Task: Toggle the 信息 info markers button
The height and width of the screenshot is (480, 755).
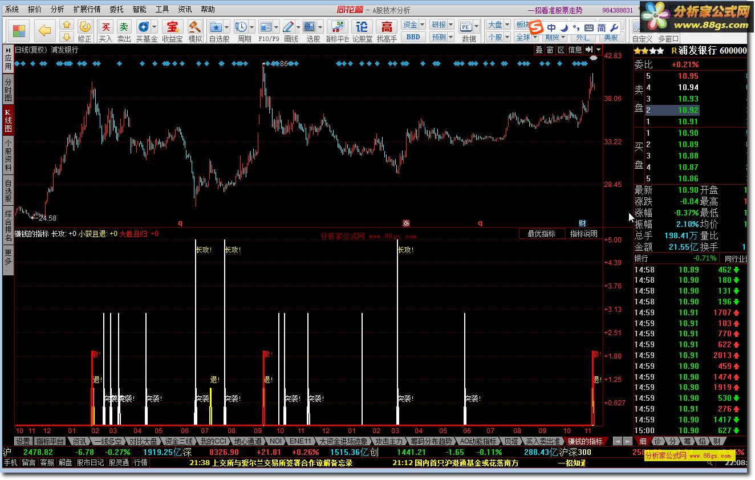Action: pyautogui.click(x=575, y=50)
